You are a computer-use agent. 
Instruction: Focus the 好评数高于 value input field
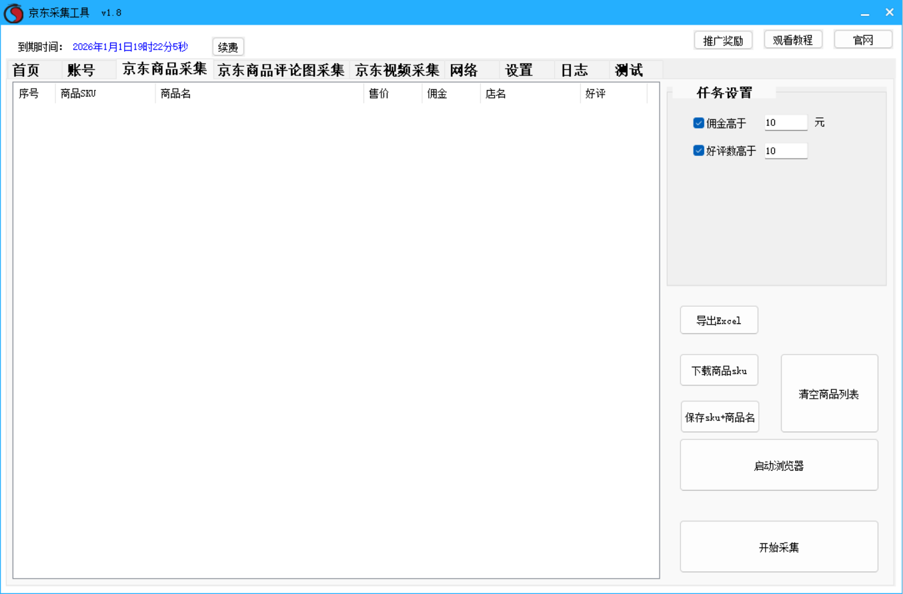[x=785, y=151]
